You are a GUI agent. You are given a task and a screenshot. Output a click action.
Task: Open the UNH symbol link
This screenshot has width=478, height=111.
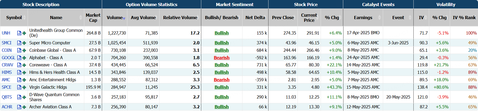pyautogui.click(x=6, y=33)
